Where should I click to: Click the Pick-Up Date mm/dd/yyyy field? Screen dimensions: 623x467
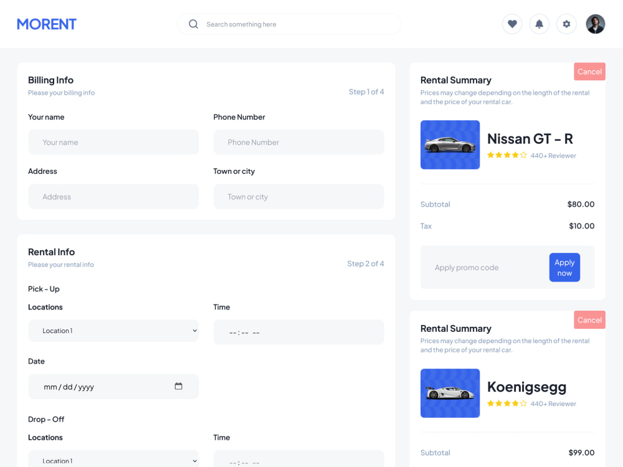[113, 387]
